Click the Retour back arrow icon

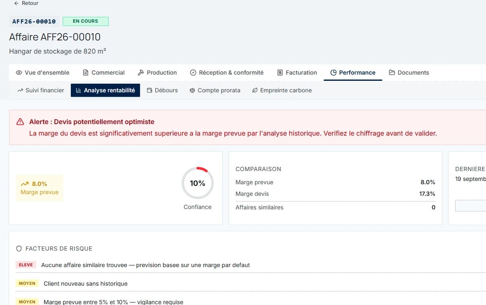(16, 3)
